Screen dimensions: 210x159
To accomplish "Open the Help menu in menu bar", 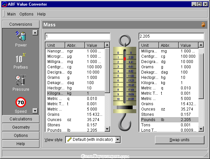I will pyautogui.click(x=41, y=14).
